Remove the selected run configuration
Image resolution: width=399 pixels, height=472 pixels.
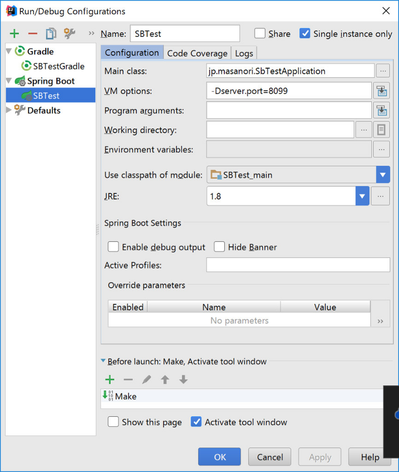[x=33, y=33]
